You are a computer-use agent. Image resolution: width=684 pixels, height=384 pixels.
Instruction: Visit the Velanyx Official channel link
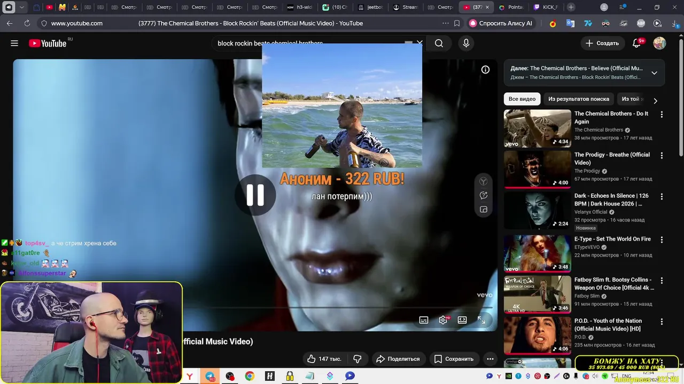[591, 212]
